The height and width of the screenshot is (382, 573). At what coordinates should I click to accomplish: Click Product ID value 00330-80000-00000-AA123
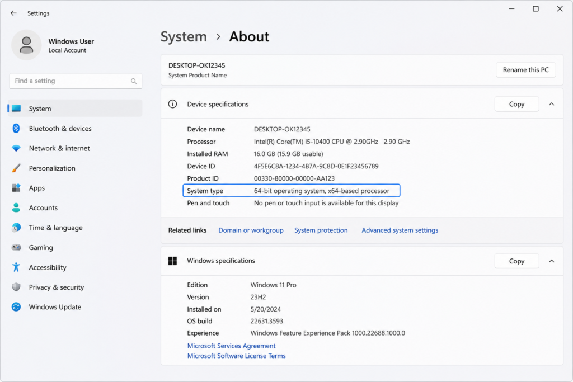[294, 178]
